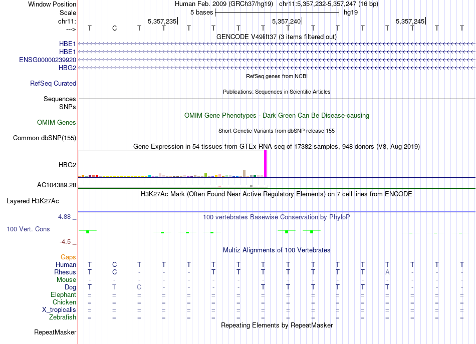Click the Sequences track label
Image resolution: width=476 pixels, height=344 pixels.
click(60, 99)
